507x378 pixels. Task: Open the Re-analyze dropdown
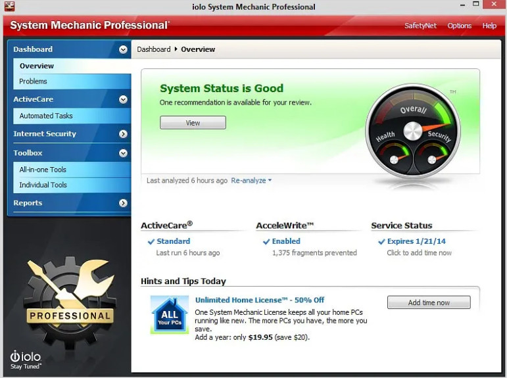(251, 180)
